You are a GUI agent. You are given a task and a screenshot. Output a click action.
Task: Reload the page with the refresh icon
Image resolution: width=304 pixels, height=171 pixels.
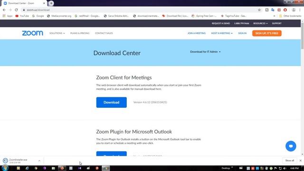coord(16,10)
